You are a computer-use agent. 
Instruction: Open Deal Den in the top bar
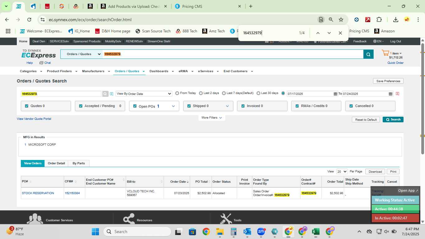tap(39, 41)
